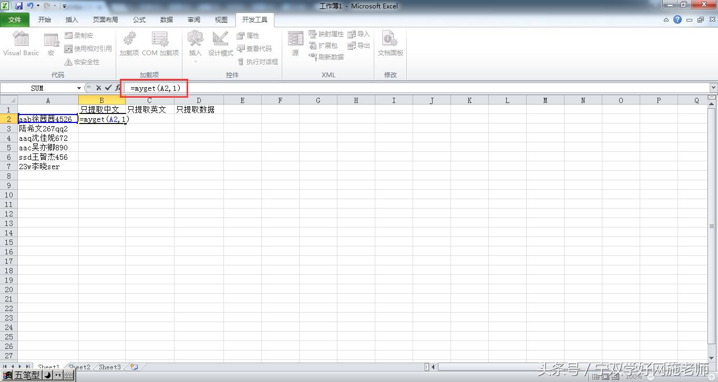
Task: Open the XML 源 source pane
Action: 295,44
